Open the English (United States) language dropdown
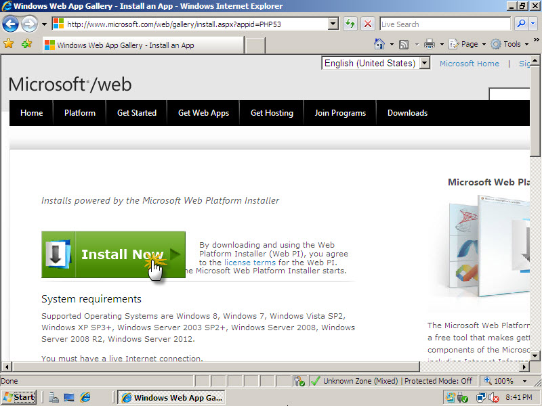 [376, 63]
